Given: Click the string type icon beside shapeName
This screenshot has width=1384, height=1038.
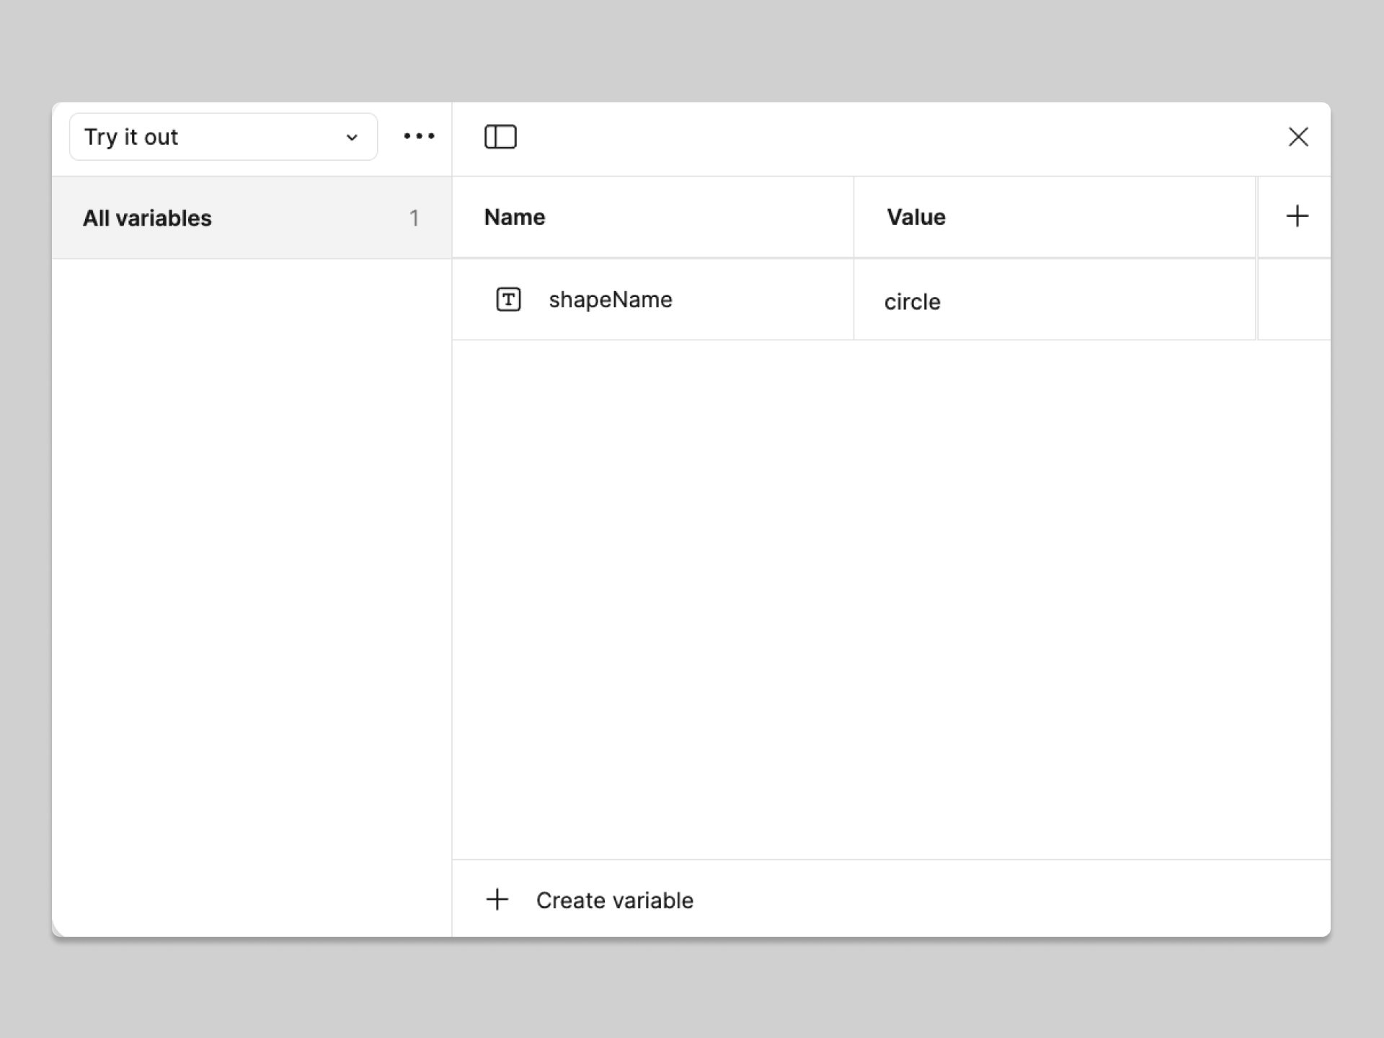Looking at the screenshot, I should 508,299.
